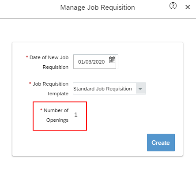Click the word Template in the template label
196x184 pixels.
coord(58,94)
